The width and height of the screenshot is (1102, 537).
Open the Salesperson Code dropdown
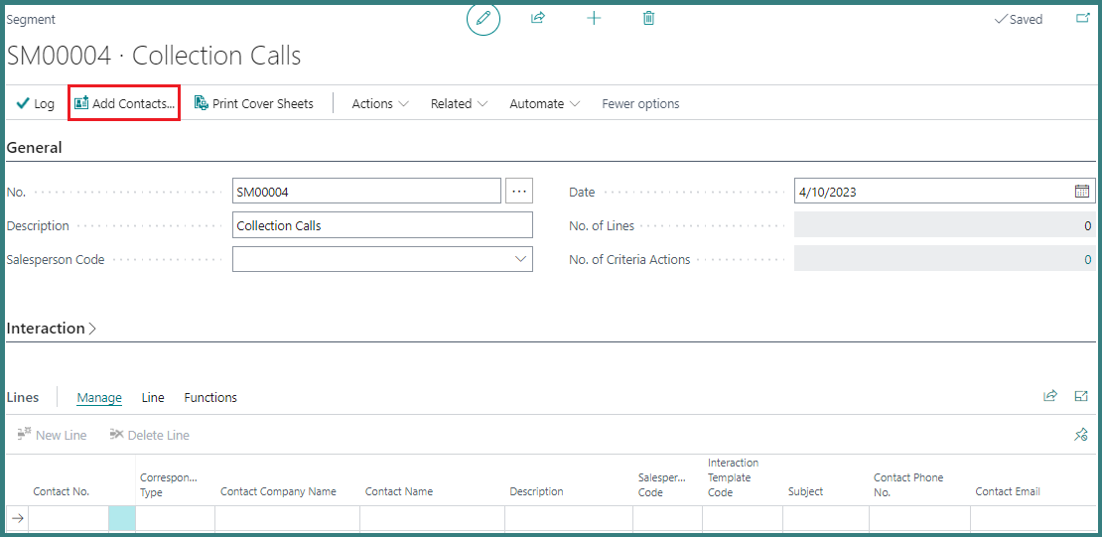[521, 259]
